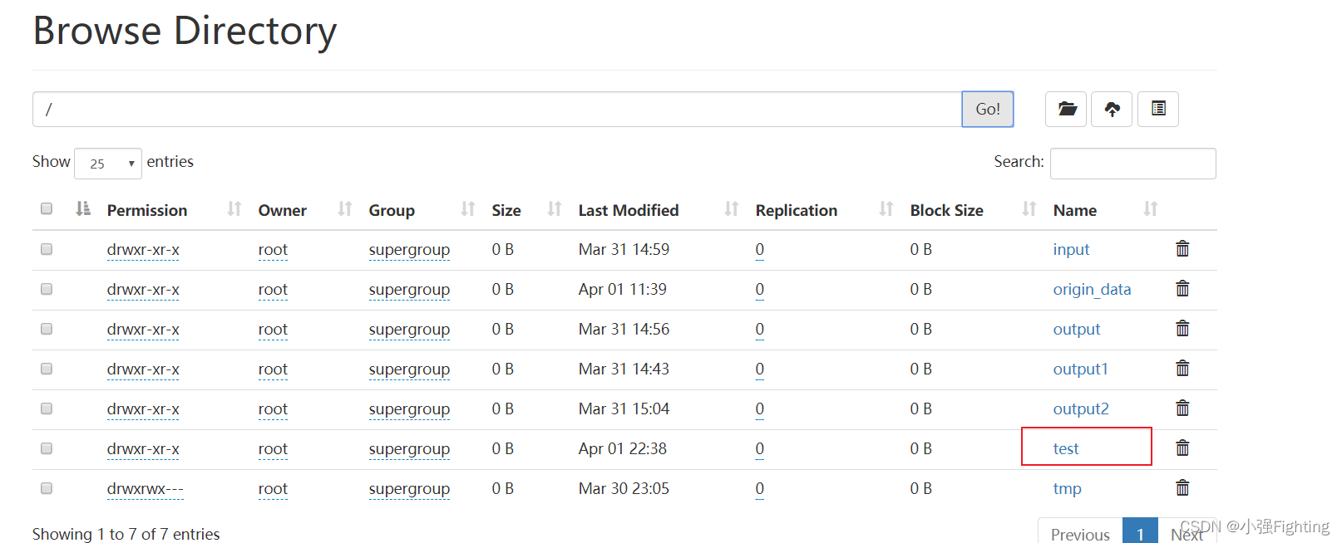The width and height of the screenshot is (1342, 543).
Task: Click 'Showing 1 to 7 of 7 entries'
Action: point(126,534)
